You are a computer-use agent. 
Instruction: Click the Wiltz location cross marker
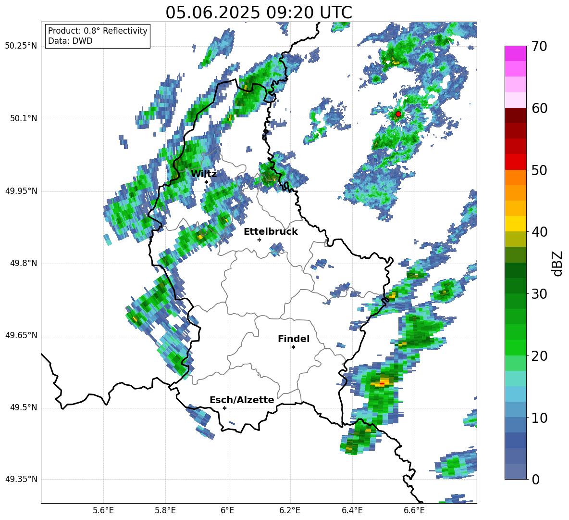(207, 182)
